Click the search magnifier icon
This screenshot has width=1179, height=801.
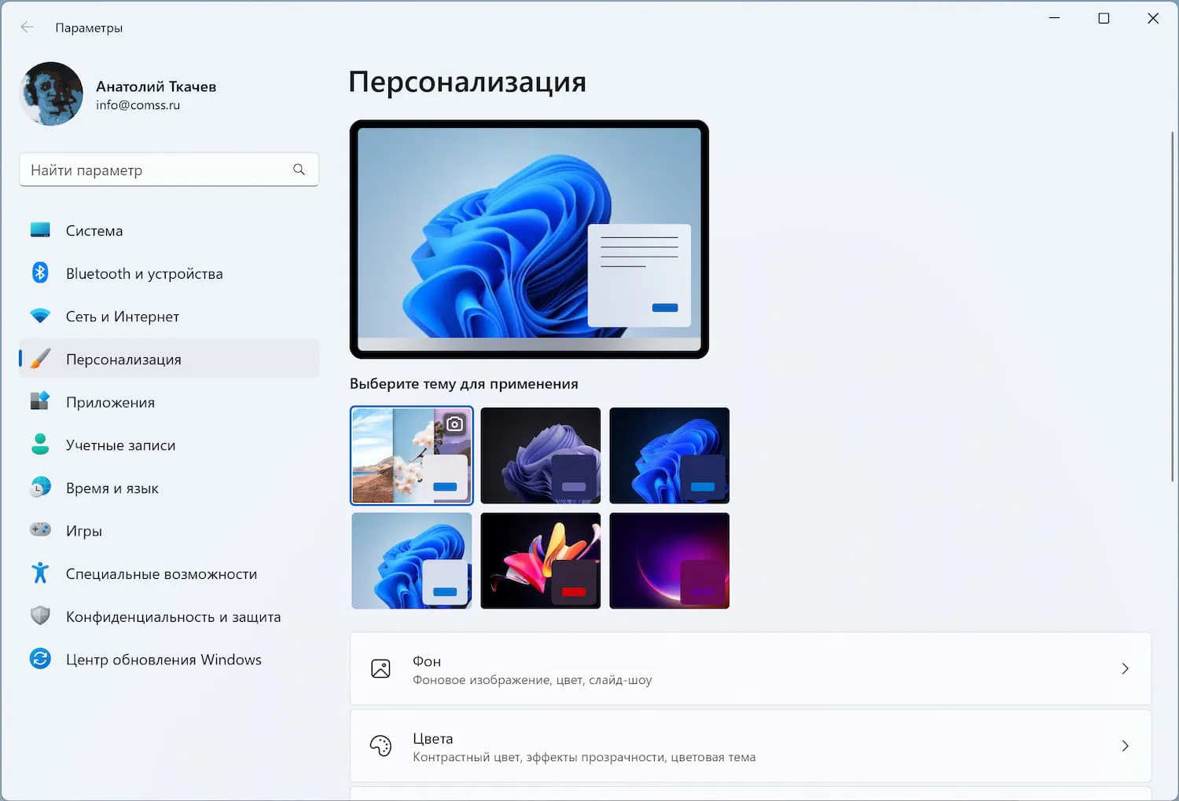click(299, 170)
